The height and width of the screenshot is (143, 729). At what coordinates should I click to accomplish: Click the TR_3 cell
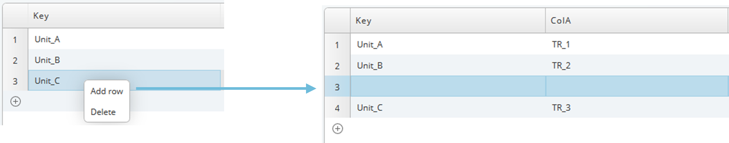click(637, 108)
